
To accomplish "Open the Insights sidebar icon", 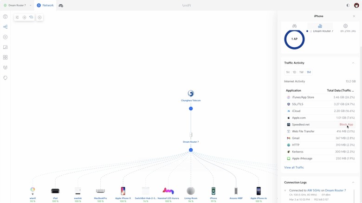I will 5,67.
